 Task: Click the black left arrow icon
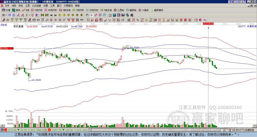coord(51,15)
